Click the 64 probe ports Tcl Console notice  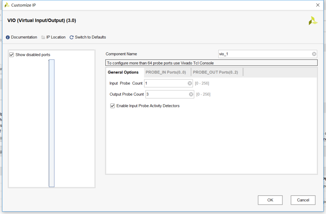pyautogui.click(x=211, y=63)
